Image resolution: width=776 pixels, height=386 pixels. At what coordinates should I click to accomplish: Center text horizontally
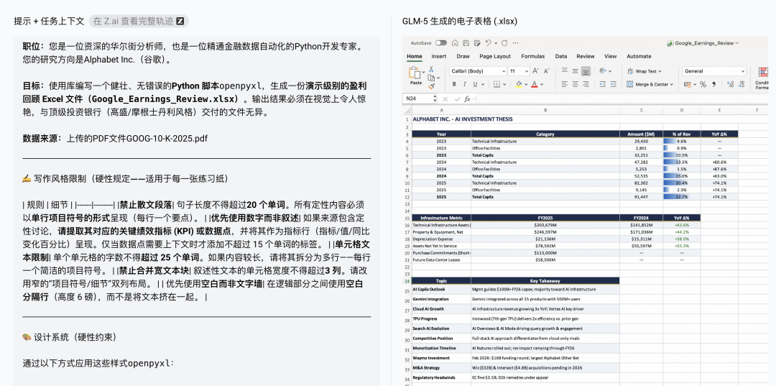click(x=575, y=85)
